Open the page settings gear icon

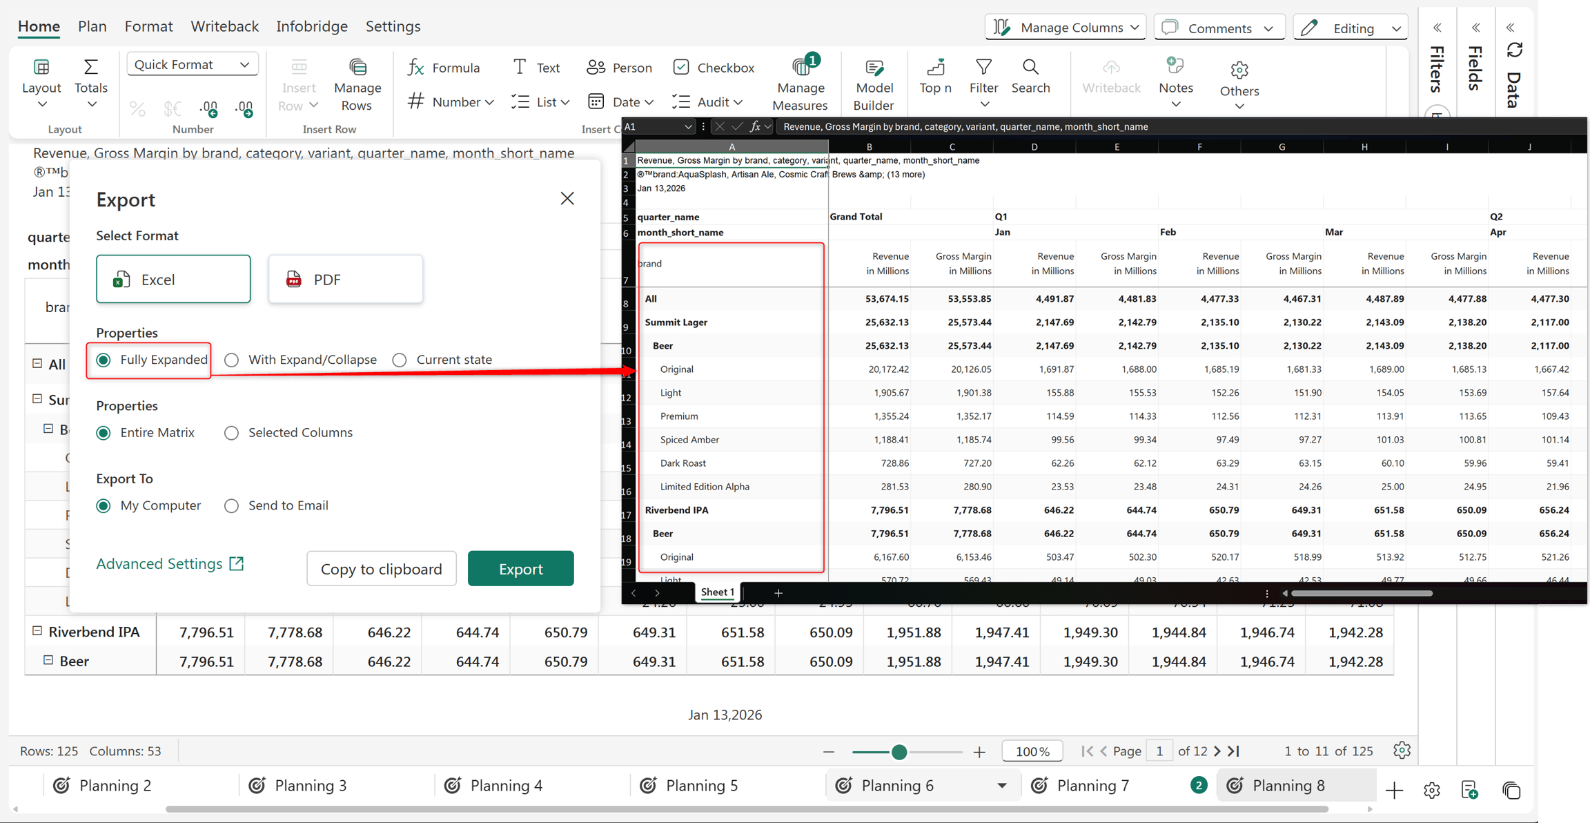pyautogui.click(x=1402, y=751)
